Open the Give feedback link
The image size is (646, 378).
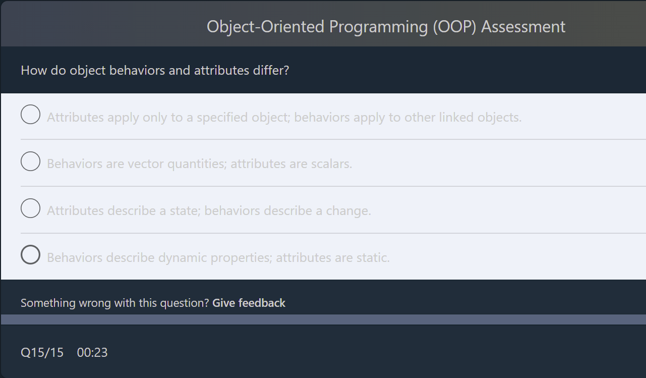coord(249,303)
